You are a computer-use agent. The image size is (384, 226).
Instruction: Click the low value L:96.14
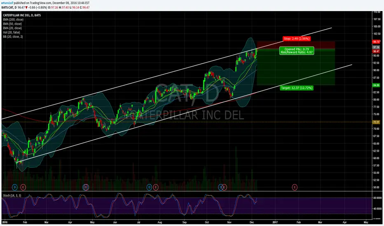74,7
